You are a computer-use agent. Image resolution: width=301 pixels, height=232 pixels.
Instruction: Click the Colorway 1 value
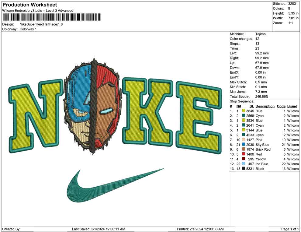coord(28,29)
